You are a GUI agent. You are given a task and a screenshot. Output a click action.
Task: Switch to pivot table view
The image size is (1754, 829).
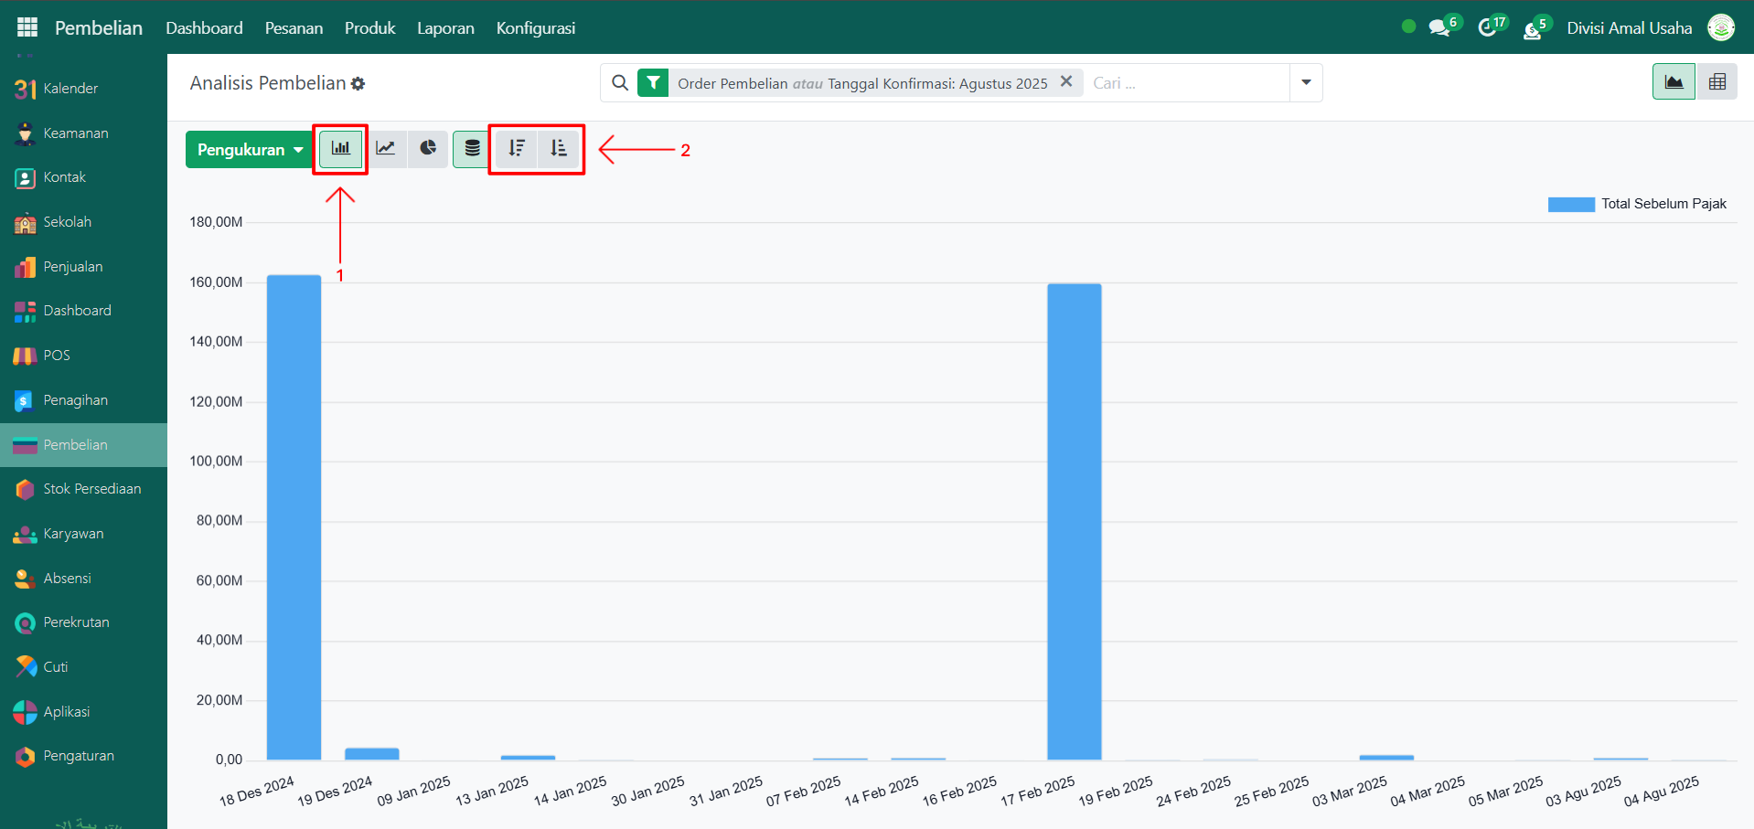[x=1717, y=82]
